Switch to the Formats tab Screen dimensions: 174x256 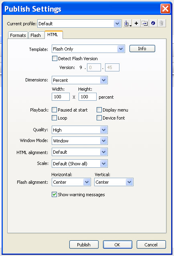[x=18, y=35]
